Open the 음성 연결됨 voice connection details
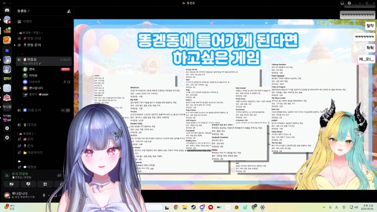Viewport: 377px width, 212px height. click(x=20, y=174)
